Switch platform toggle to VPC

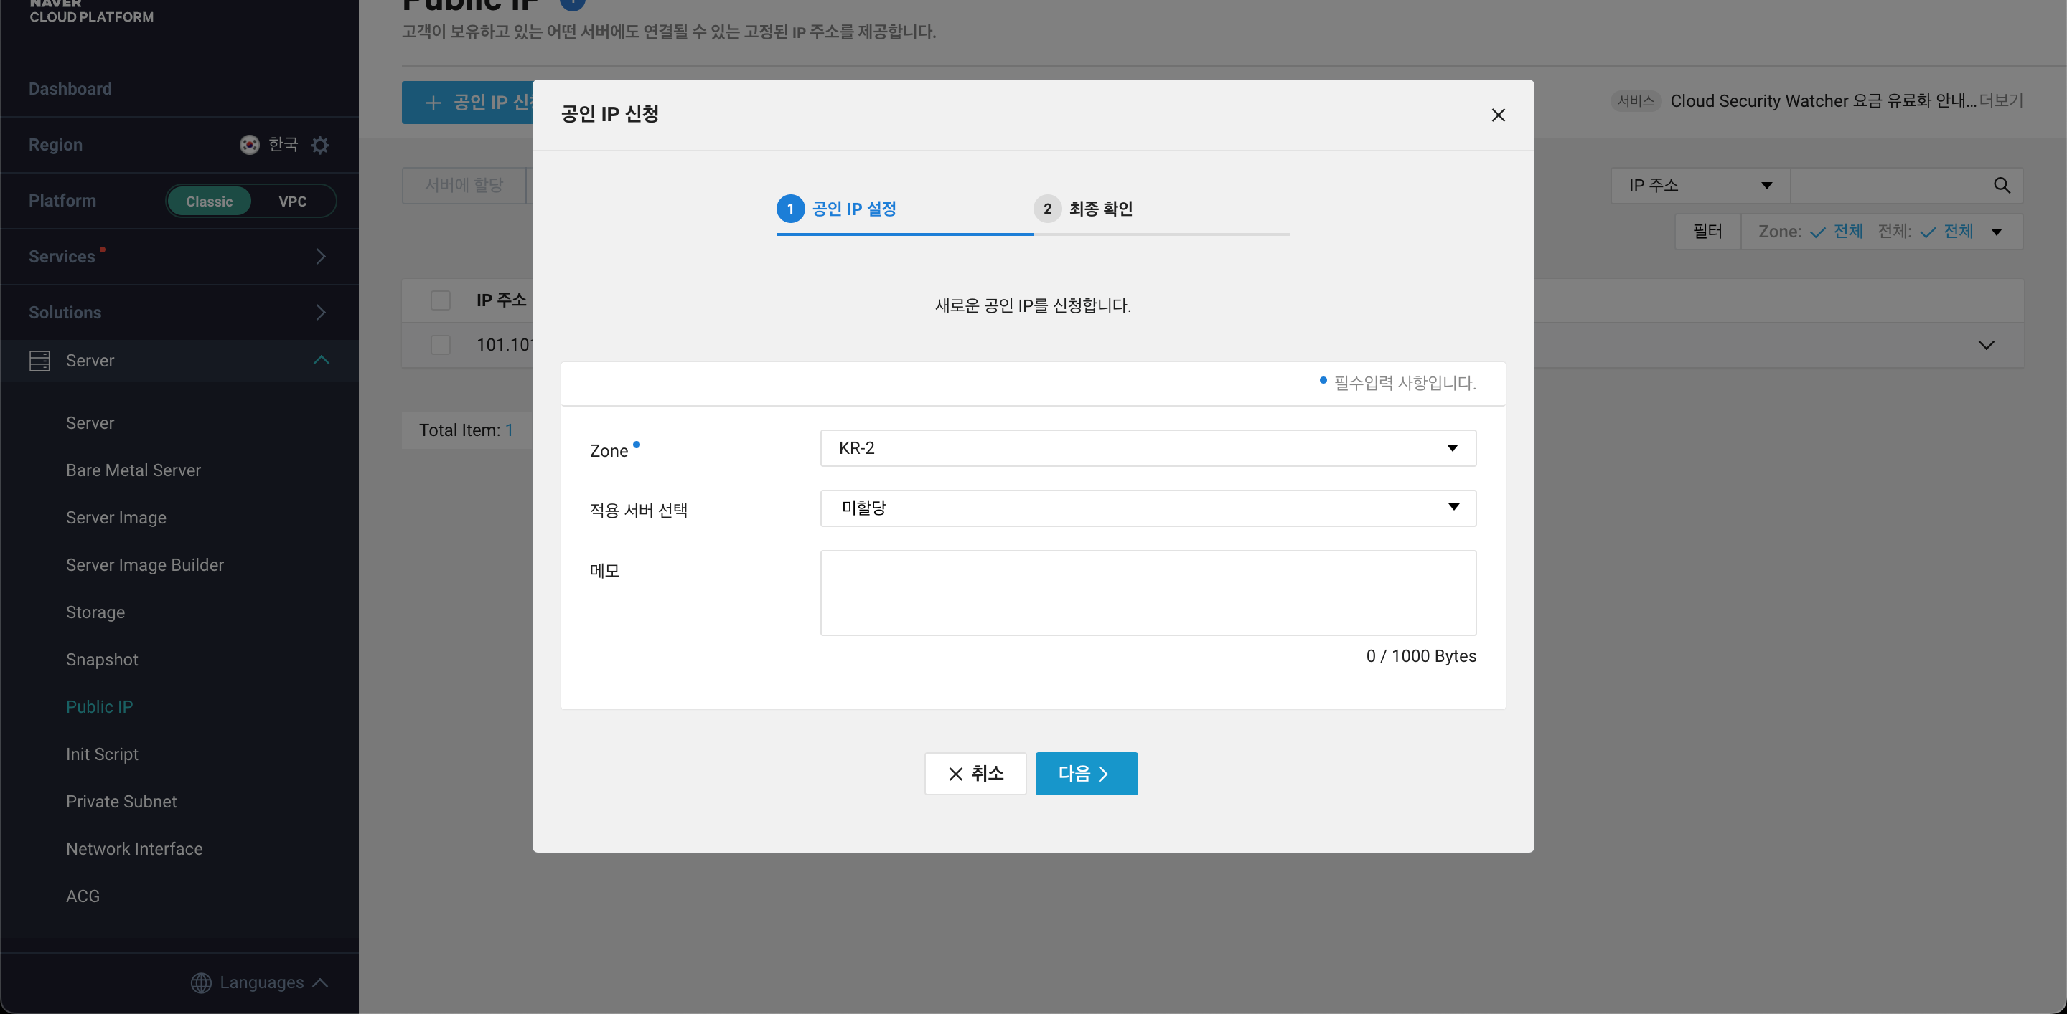[292, 202]
